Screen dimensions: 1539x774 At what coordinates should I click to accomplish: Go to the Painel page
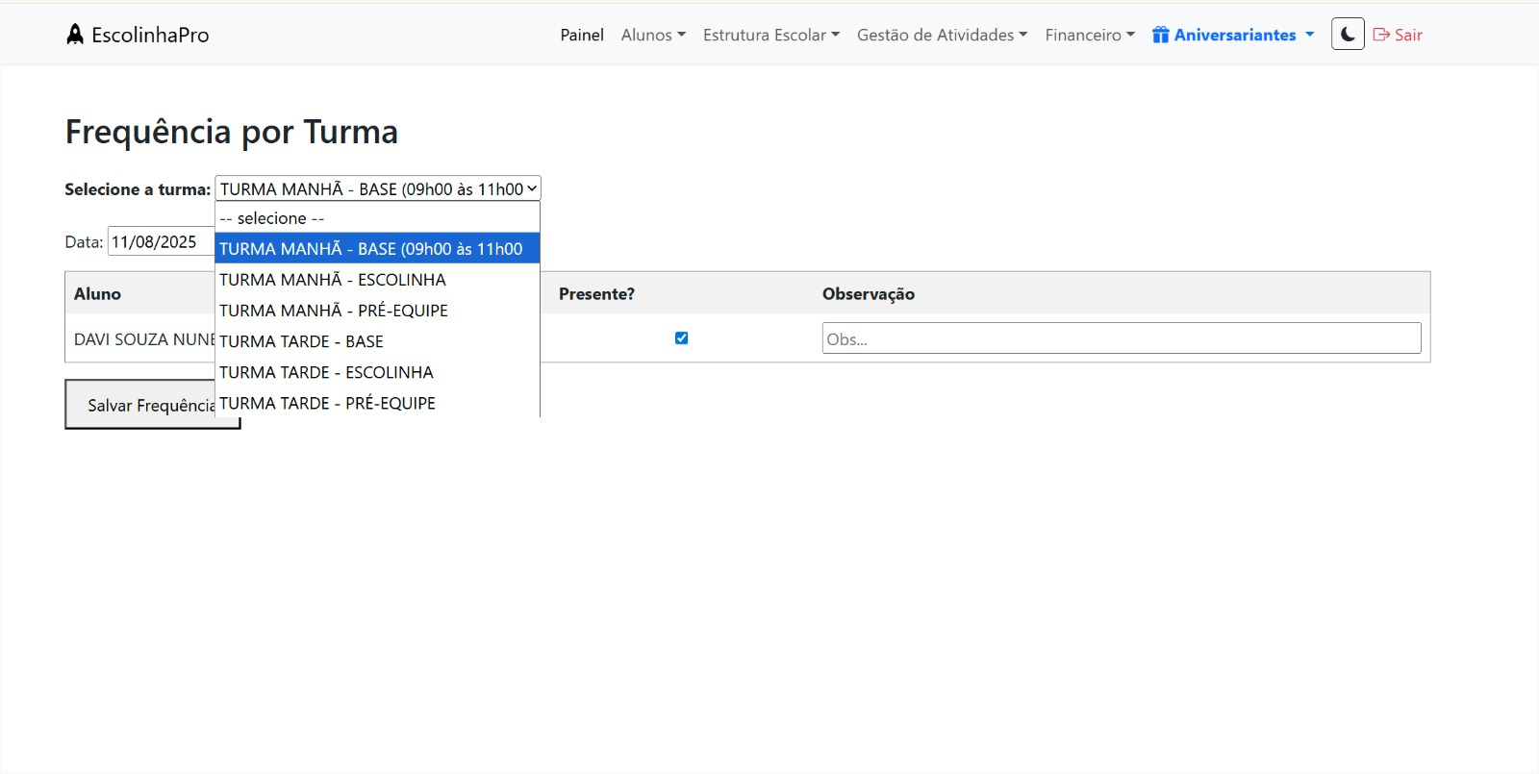(582, 36)
